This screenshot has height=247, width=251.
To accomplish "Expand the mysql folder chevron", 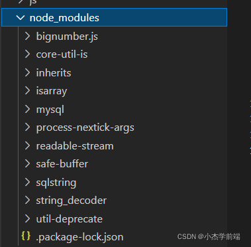I will [x=27, y=109].
